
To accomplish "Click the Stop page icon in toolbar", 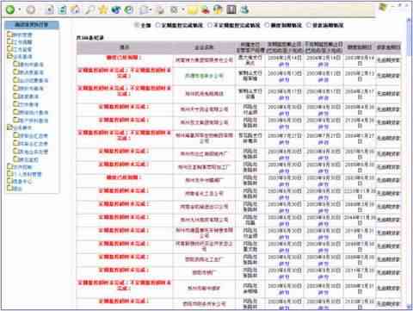I will (50, 10).
